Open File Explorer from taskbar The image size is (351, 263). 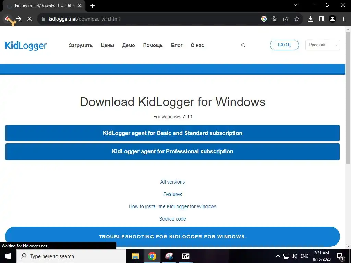point(135,256)
